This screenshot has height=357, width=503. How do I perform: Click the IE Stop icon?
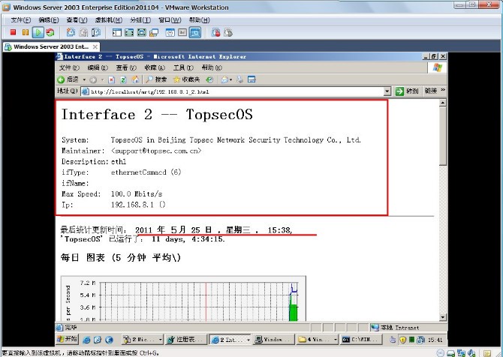(112, 79)
